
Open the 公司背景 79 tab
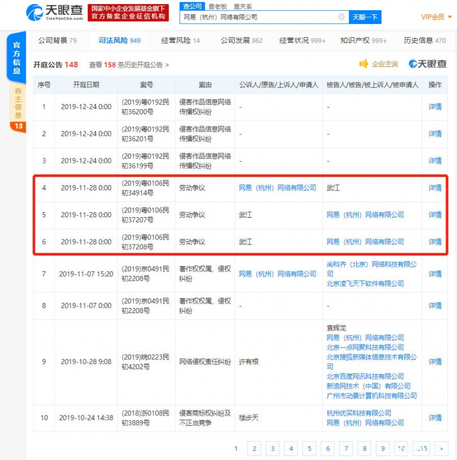click(58, 41)
